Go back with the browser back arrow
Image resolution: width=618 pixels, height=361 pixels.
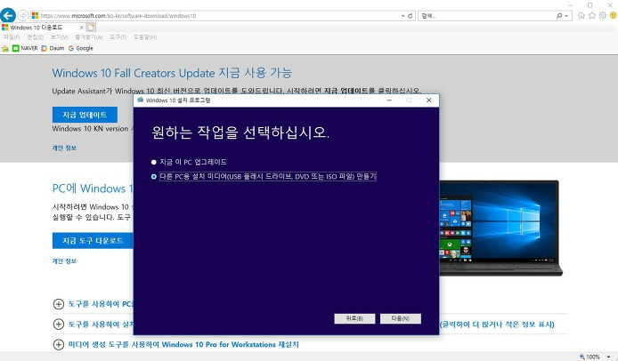click(8, 15)
